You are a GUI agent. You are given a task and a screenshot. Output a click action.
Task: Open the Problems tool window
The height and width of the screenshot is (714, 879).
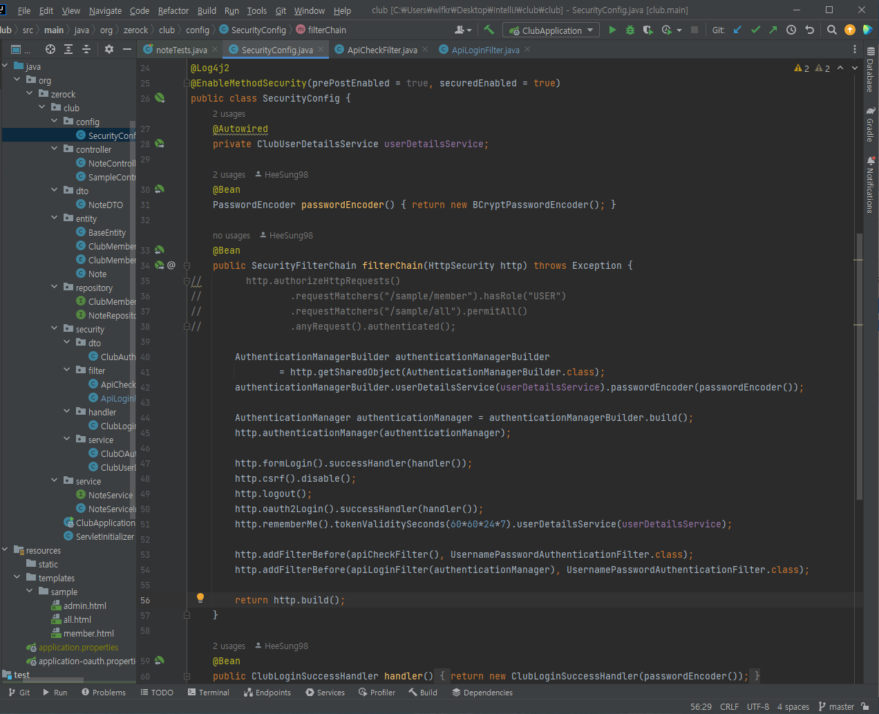tap(104, 692)
